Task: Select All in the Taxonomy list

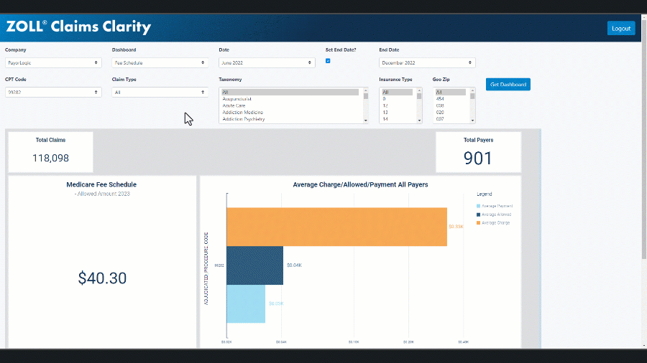Action: (x=290, y=93)
